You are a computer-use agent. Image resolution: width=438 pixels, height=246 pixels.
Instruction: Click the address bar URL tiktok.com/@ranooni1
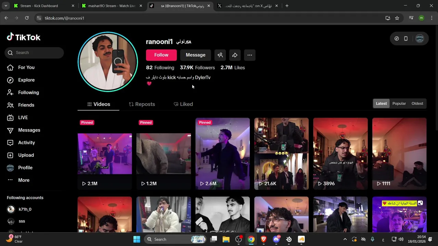[64, 18]
